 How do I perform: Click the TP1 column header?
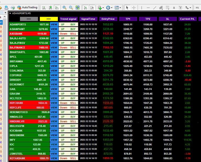click(128, 19)
